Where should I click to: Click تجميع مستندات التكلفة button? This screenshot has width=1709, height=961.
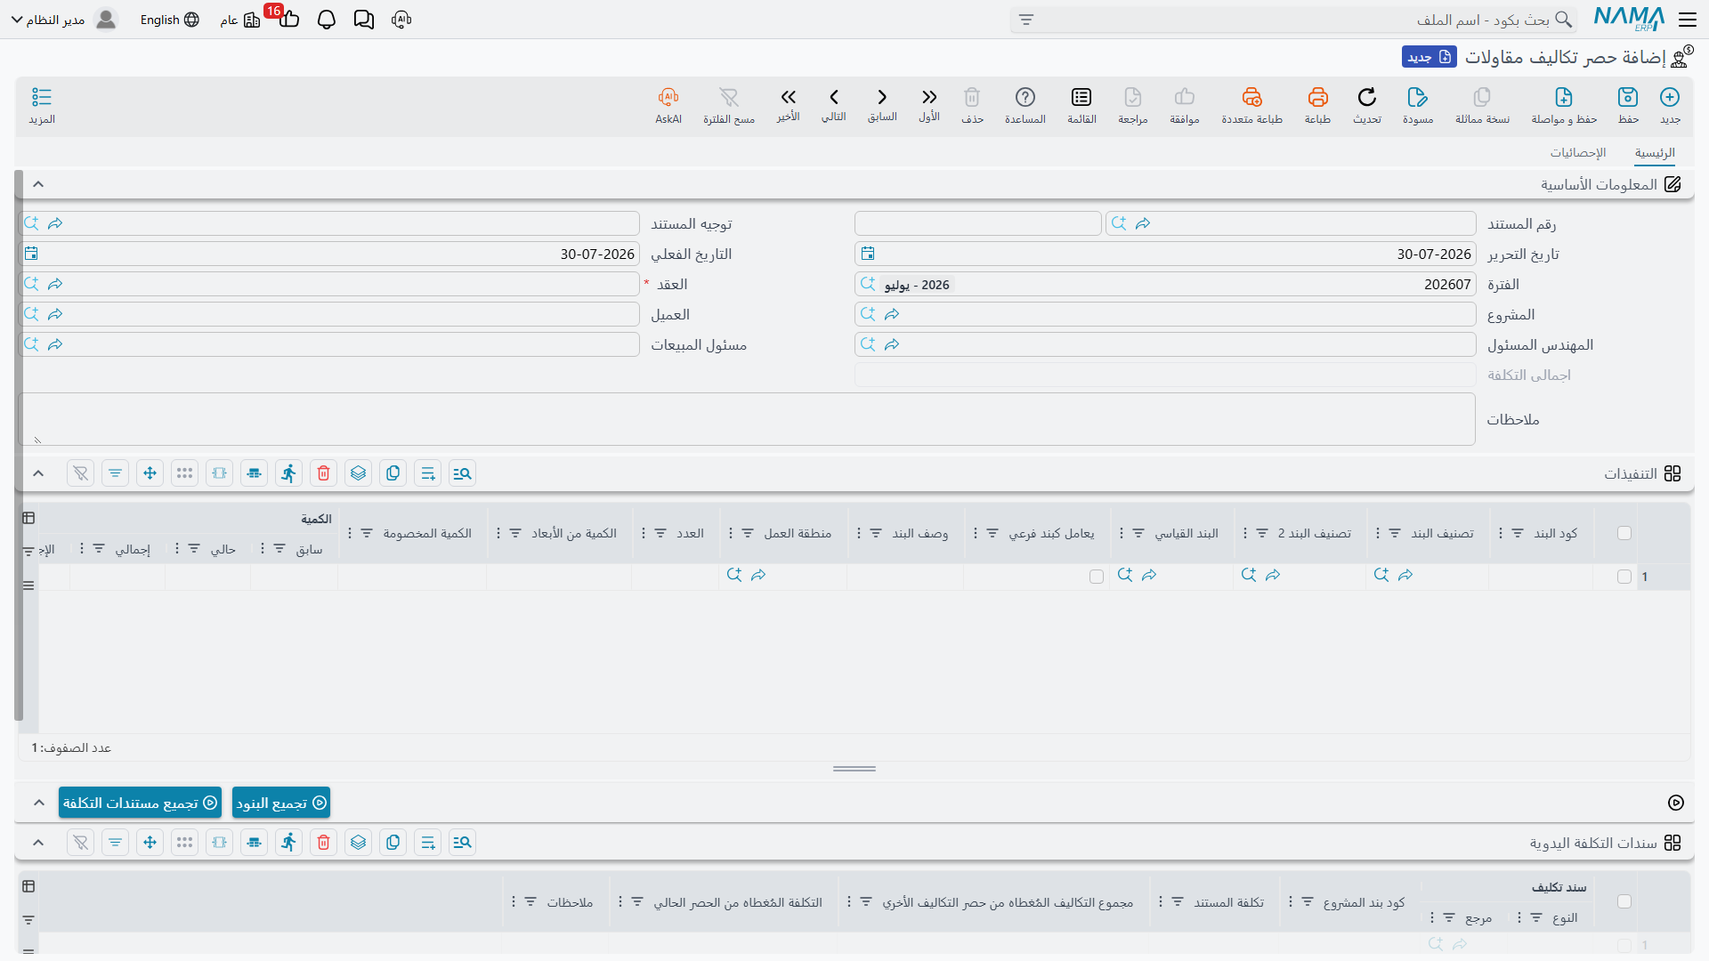pyautogui.click(x=140, y=803)
